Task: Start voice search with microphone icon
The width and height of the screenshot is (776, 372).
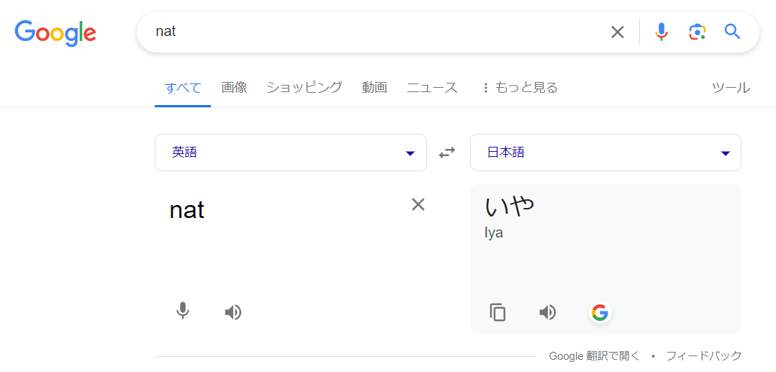Action: tap(661, 32)
